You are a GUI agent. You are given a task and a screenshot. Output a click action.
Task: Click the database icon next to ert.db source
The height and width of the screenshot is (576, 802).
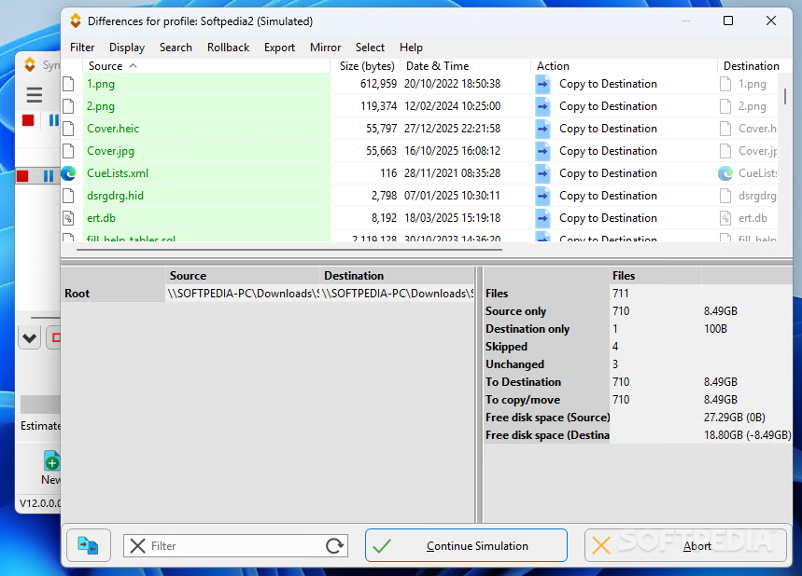(x=68, y=218)
